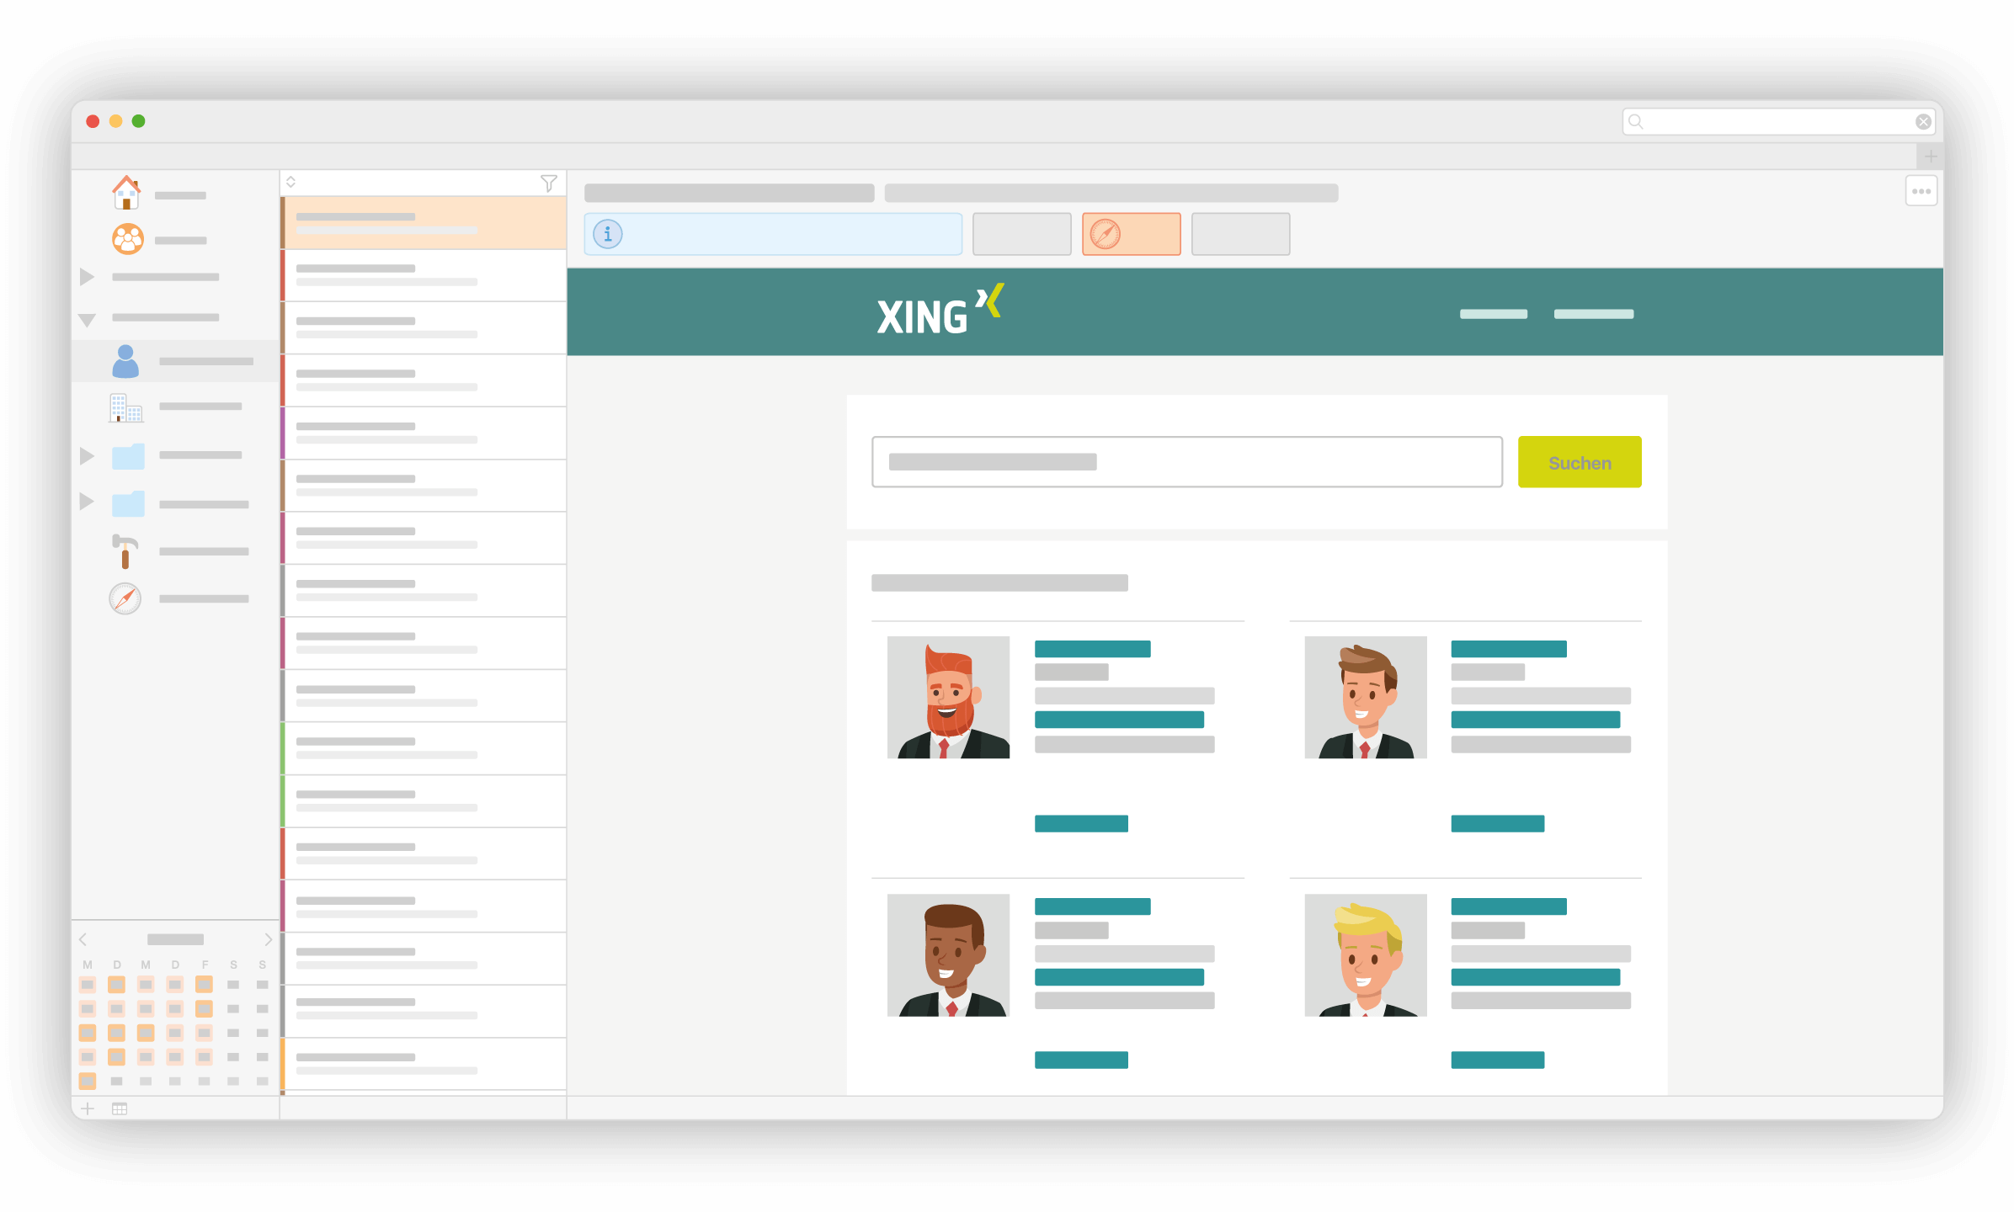Click the top window search field

[x=1777, y=121]
